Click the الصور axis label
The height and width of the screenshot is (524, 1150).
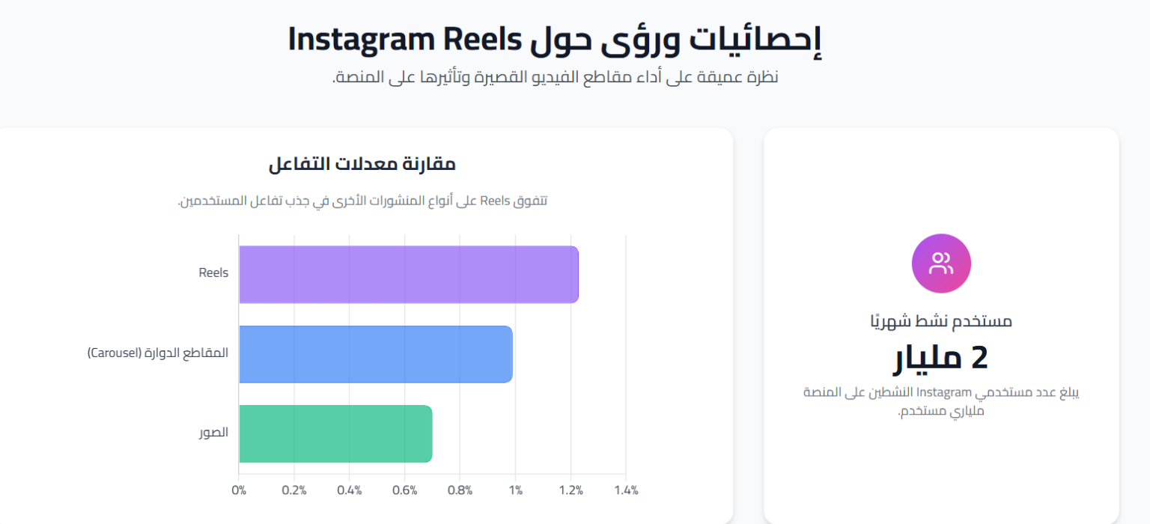click(x=213, y=433)
